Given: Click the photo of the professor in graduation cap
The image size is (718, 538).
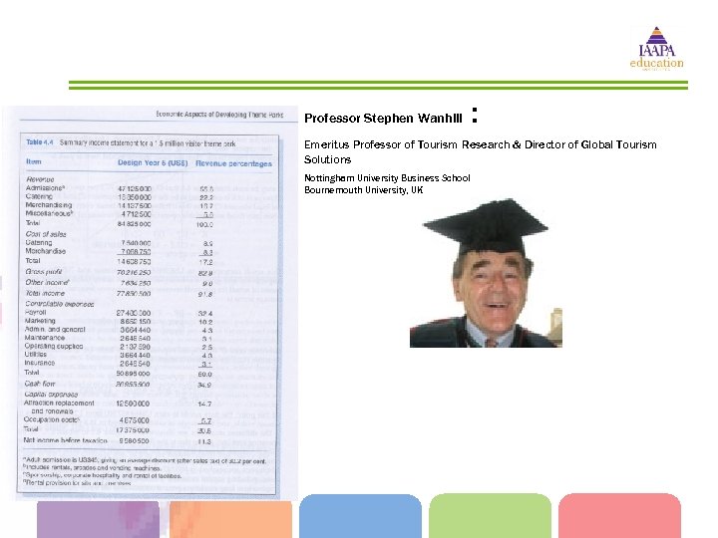Looking at the screenshot, I should pyautogui.click(x=486, y=273).
